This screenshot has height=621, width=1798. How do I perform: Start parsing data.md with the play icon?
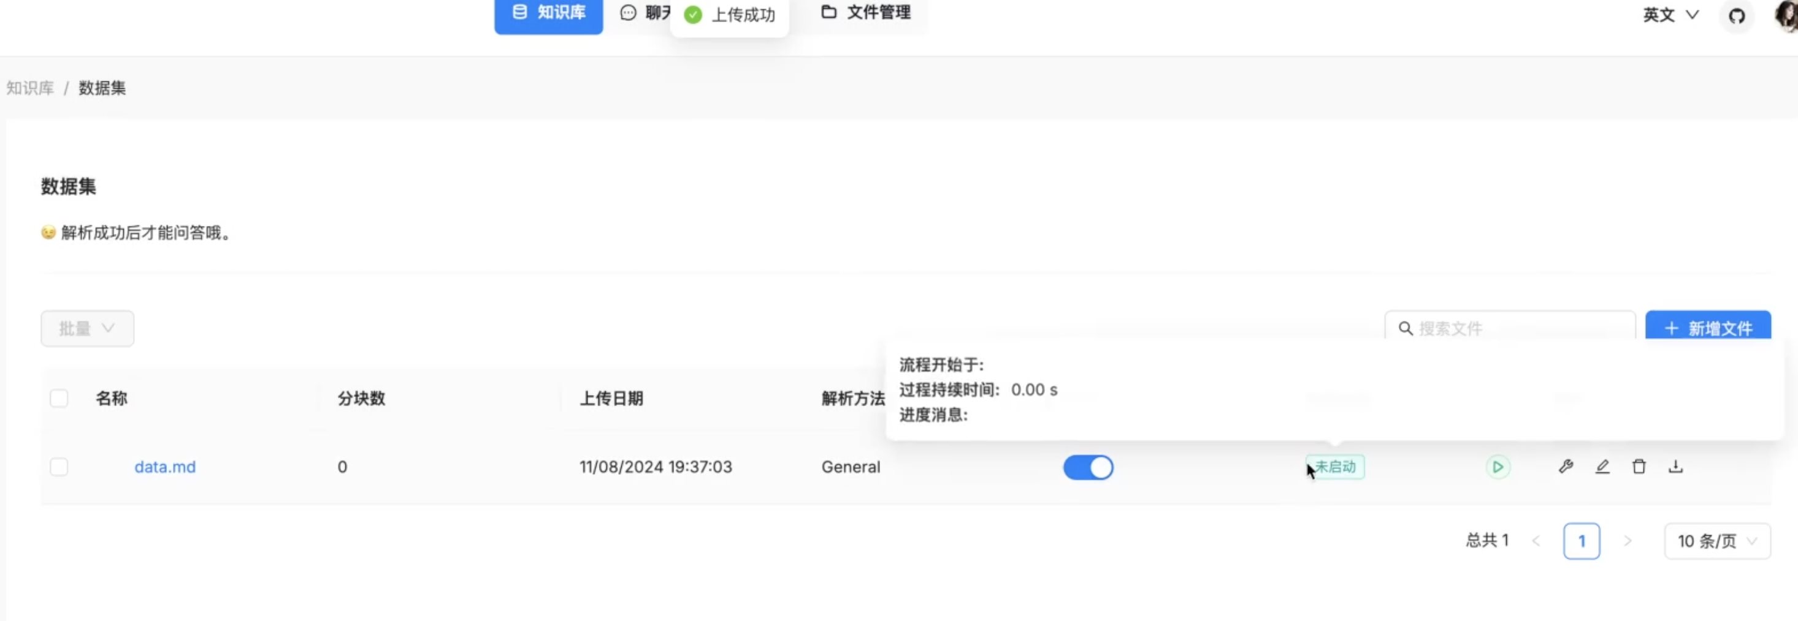(x=1497, y=467)
